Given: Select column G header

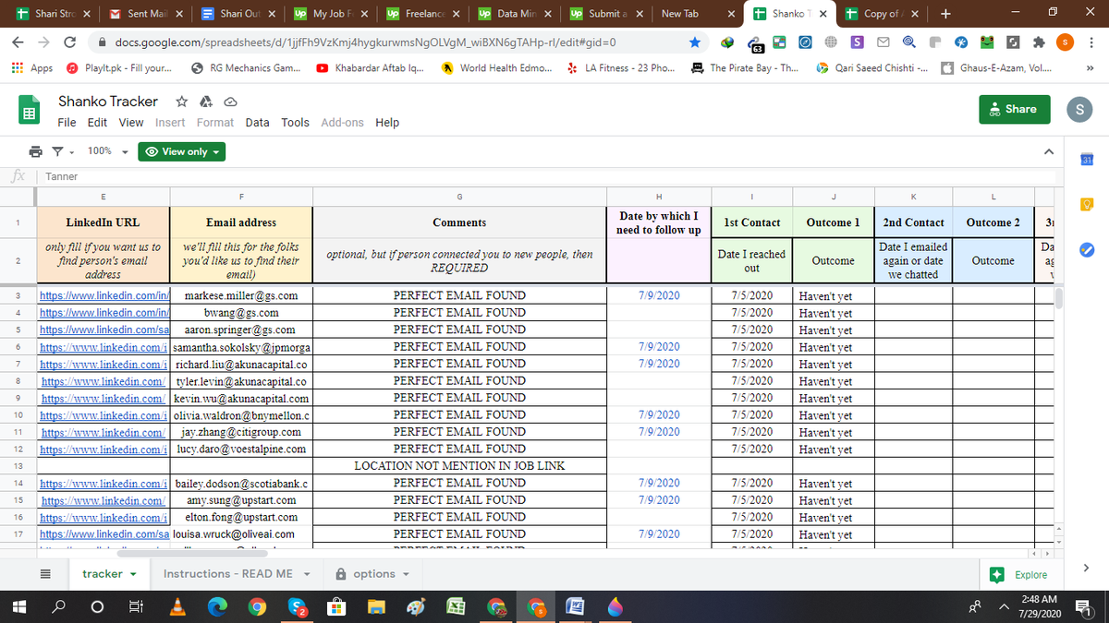Looking at the screenshot, I should pos(459,196).
